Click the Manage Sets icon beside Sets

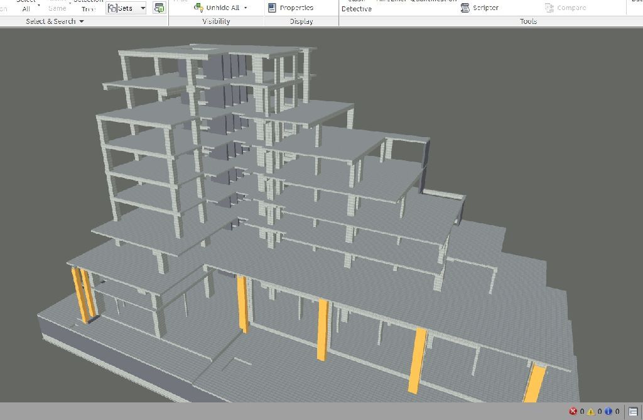tap(159, 8)
